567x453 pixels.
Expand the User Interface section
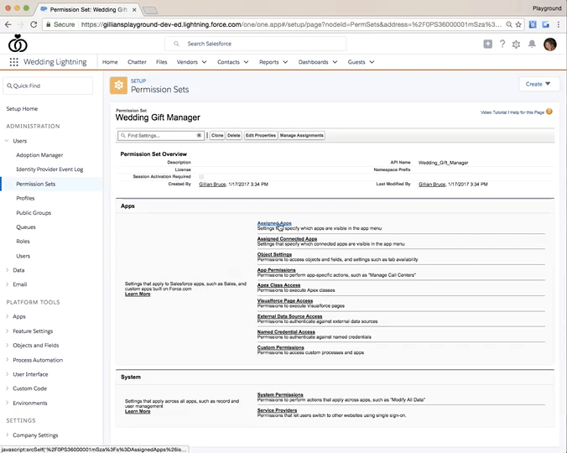pos(7,374)
